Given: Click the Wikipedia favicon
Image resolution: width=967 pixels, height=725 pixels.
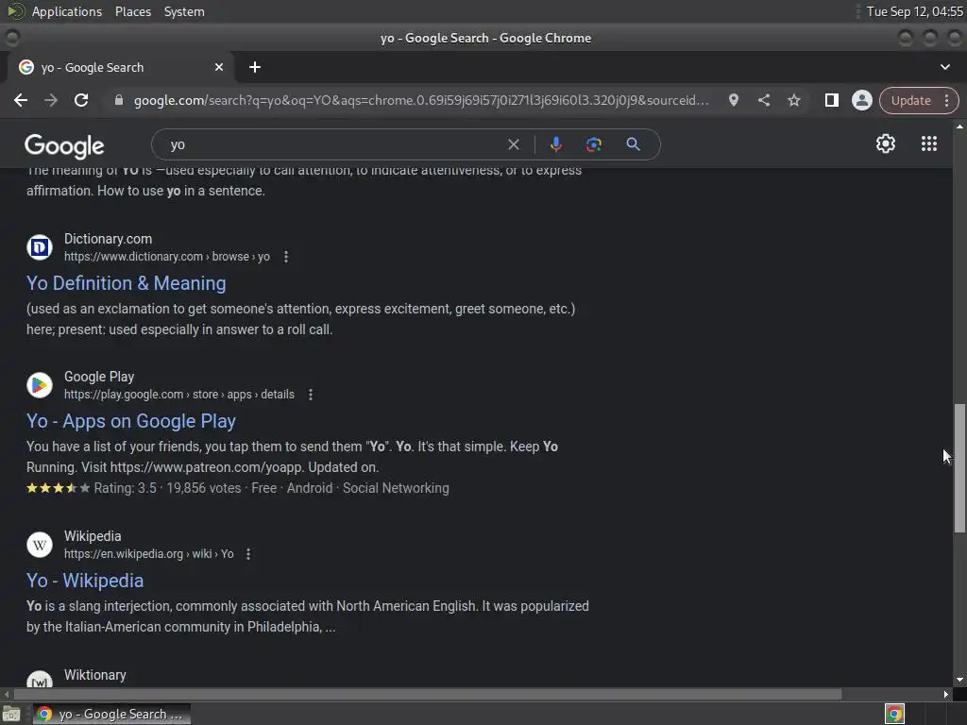Looking at the screenshot, I should point(40,545).
